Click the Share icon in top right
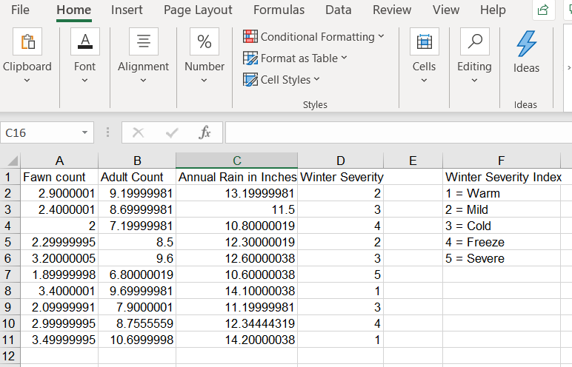 543,10
